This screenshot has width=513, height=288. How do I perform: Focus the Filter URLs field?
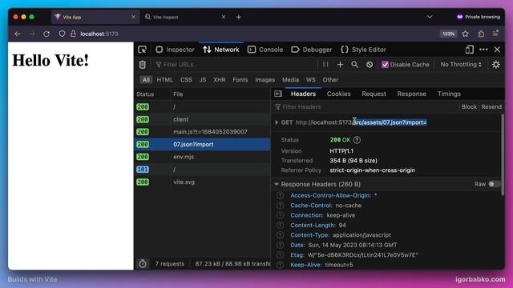[x=236, y=65]
